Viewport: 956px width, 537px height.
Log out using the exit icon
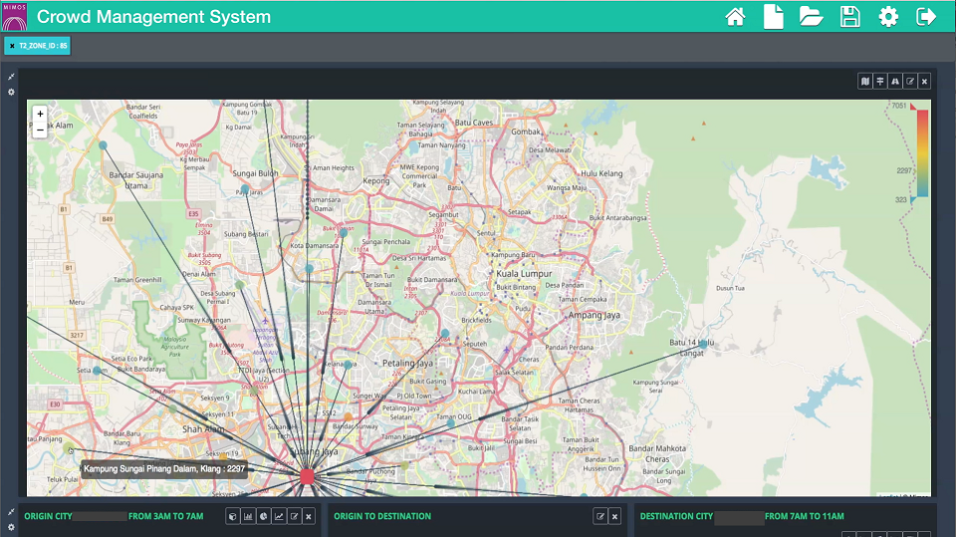pyautogui.click(x=926, y=17)
